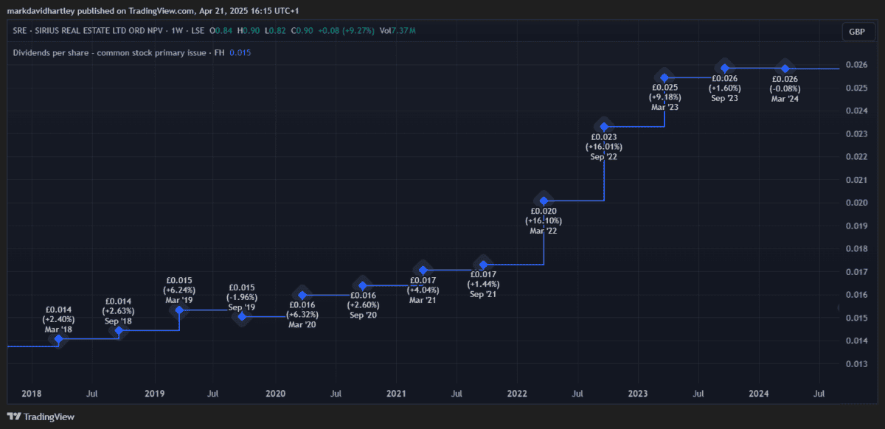885x429 pixels.
Task: Click the Sep '22 £0.023 diamond marker
Action: tap(604, 127)
